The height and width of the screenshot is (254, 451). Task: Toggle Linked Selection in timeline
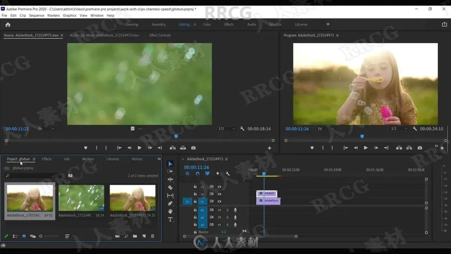tap(207, 174)
